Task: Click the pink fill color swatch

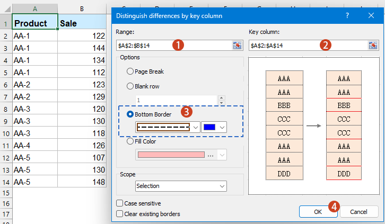Action: point(170,155)
